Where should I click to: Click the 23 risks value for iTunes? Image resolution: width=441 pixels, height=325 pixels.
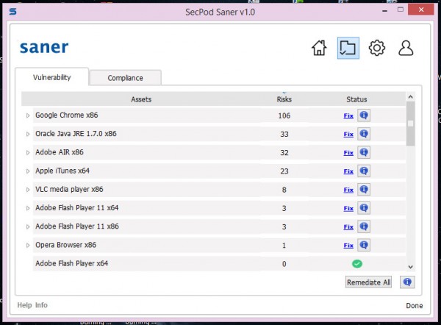[x=284, y=171]
